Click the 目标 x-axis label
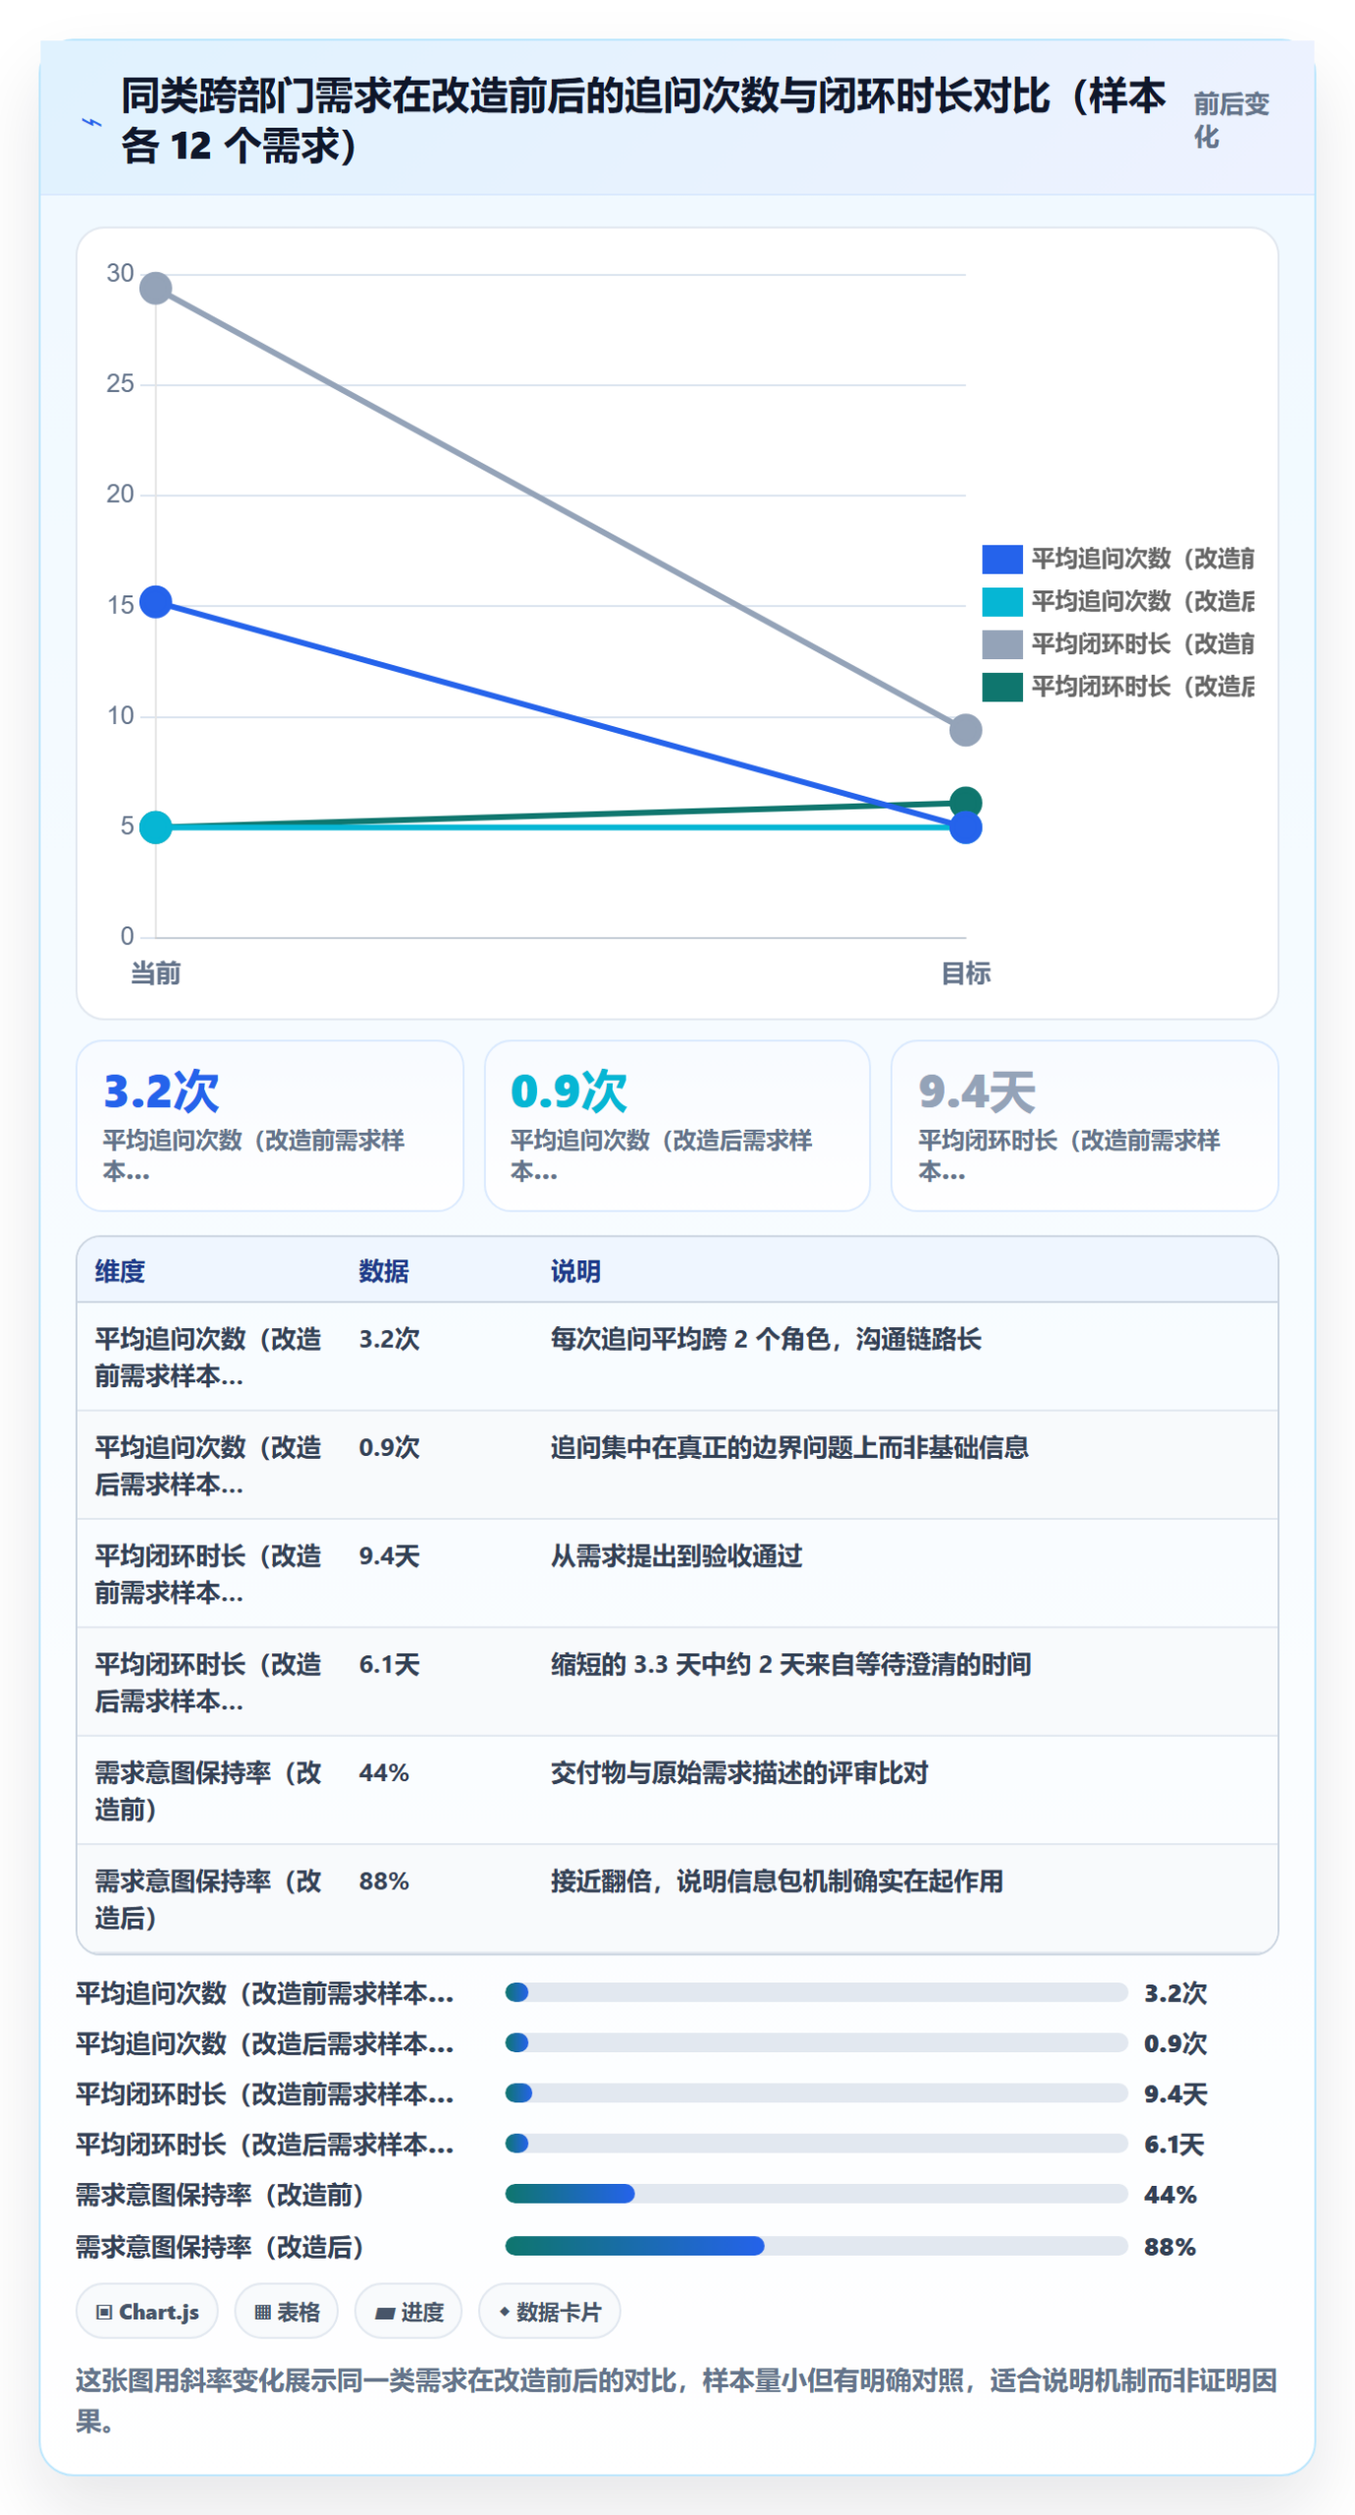Screen dimensions: 1355x2515 click(x=965, y=974)
